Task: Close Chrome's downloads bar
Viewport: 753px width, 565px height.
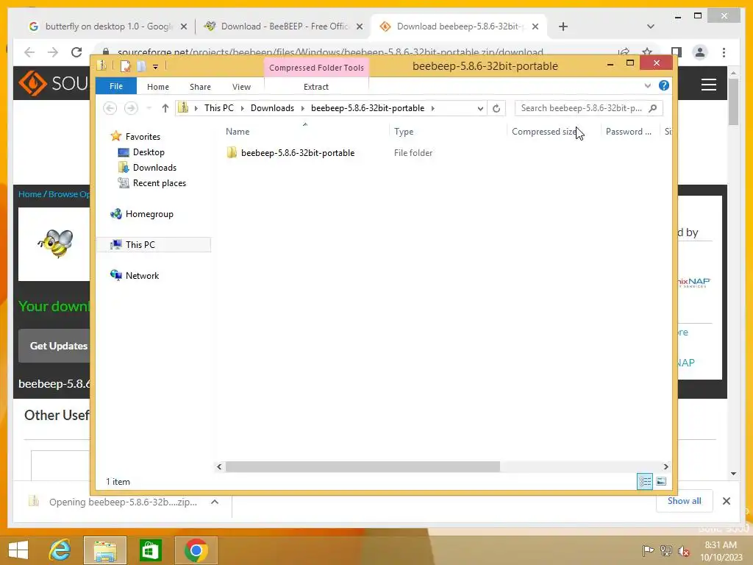Action: pyautogui.click(x=727, y=501)
